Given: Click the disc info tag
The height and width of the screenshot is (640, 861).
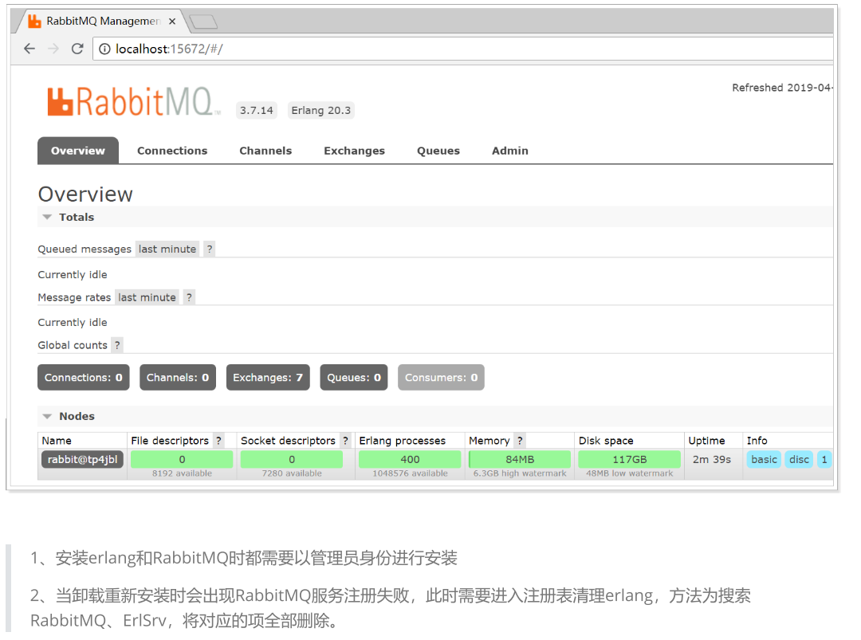Looking at the screenshot, I should pos(799,459).
